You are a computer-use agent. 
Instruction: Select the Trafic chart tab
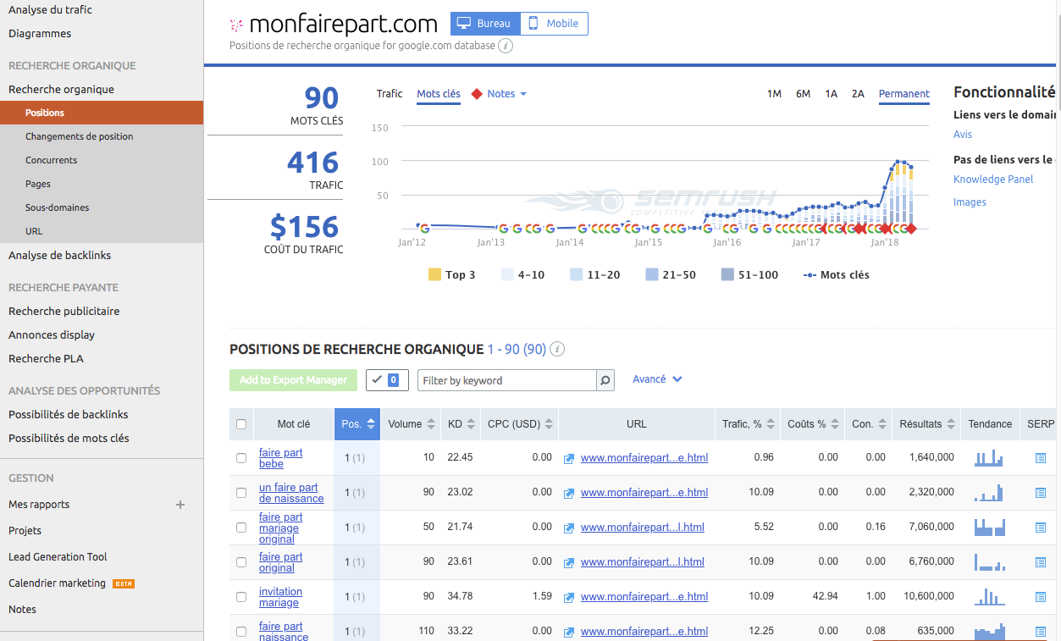[x=390, y=94]
